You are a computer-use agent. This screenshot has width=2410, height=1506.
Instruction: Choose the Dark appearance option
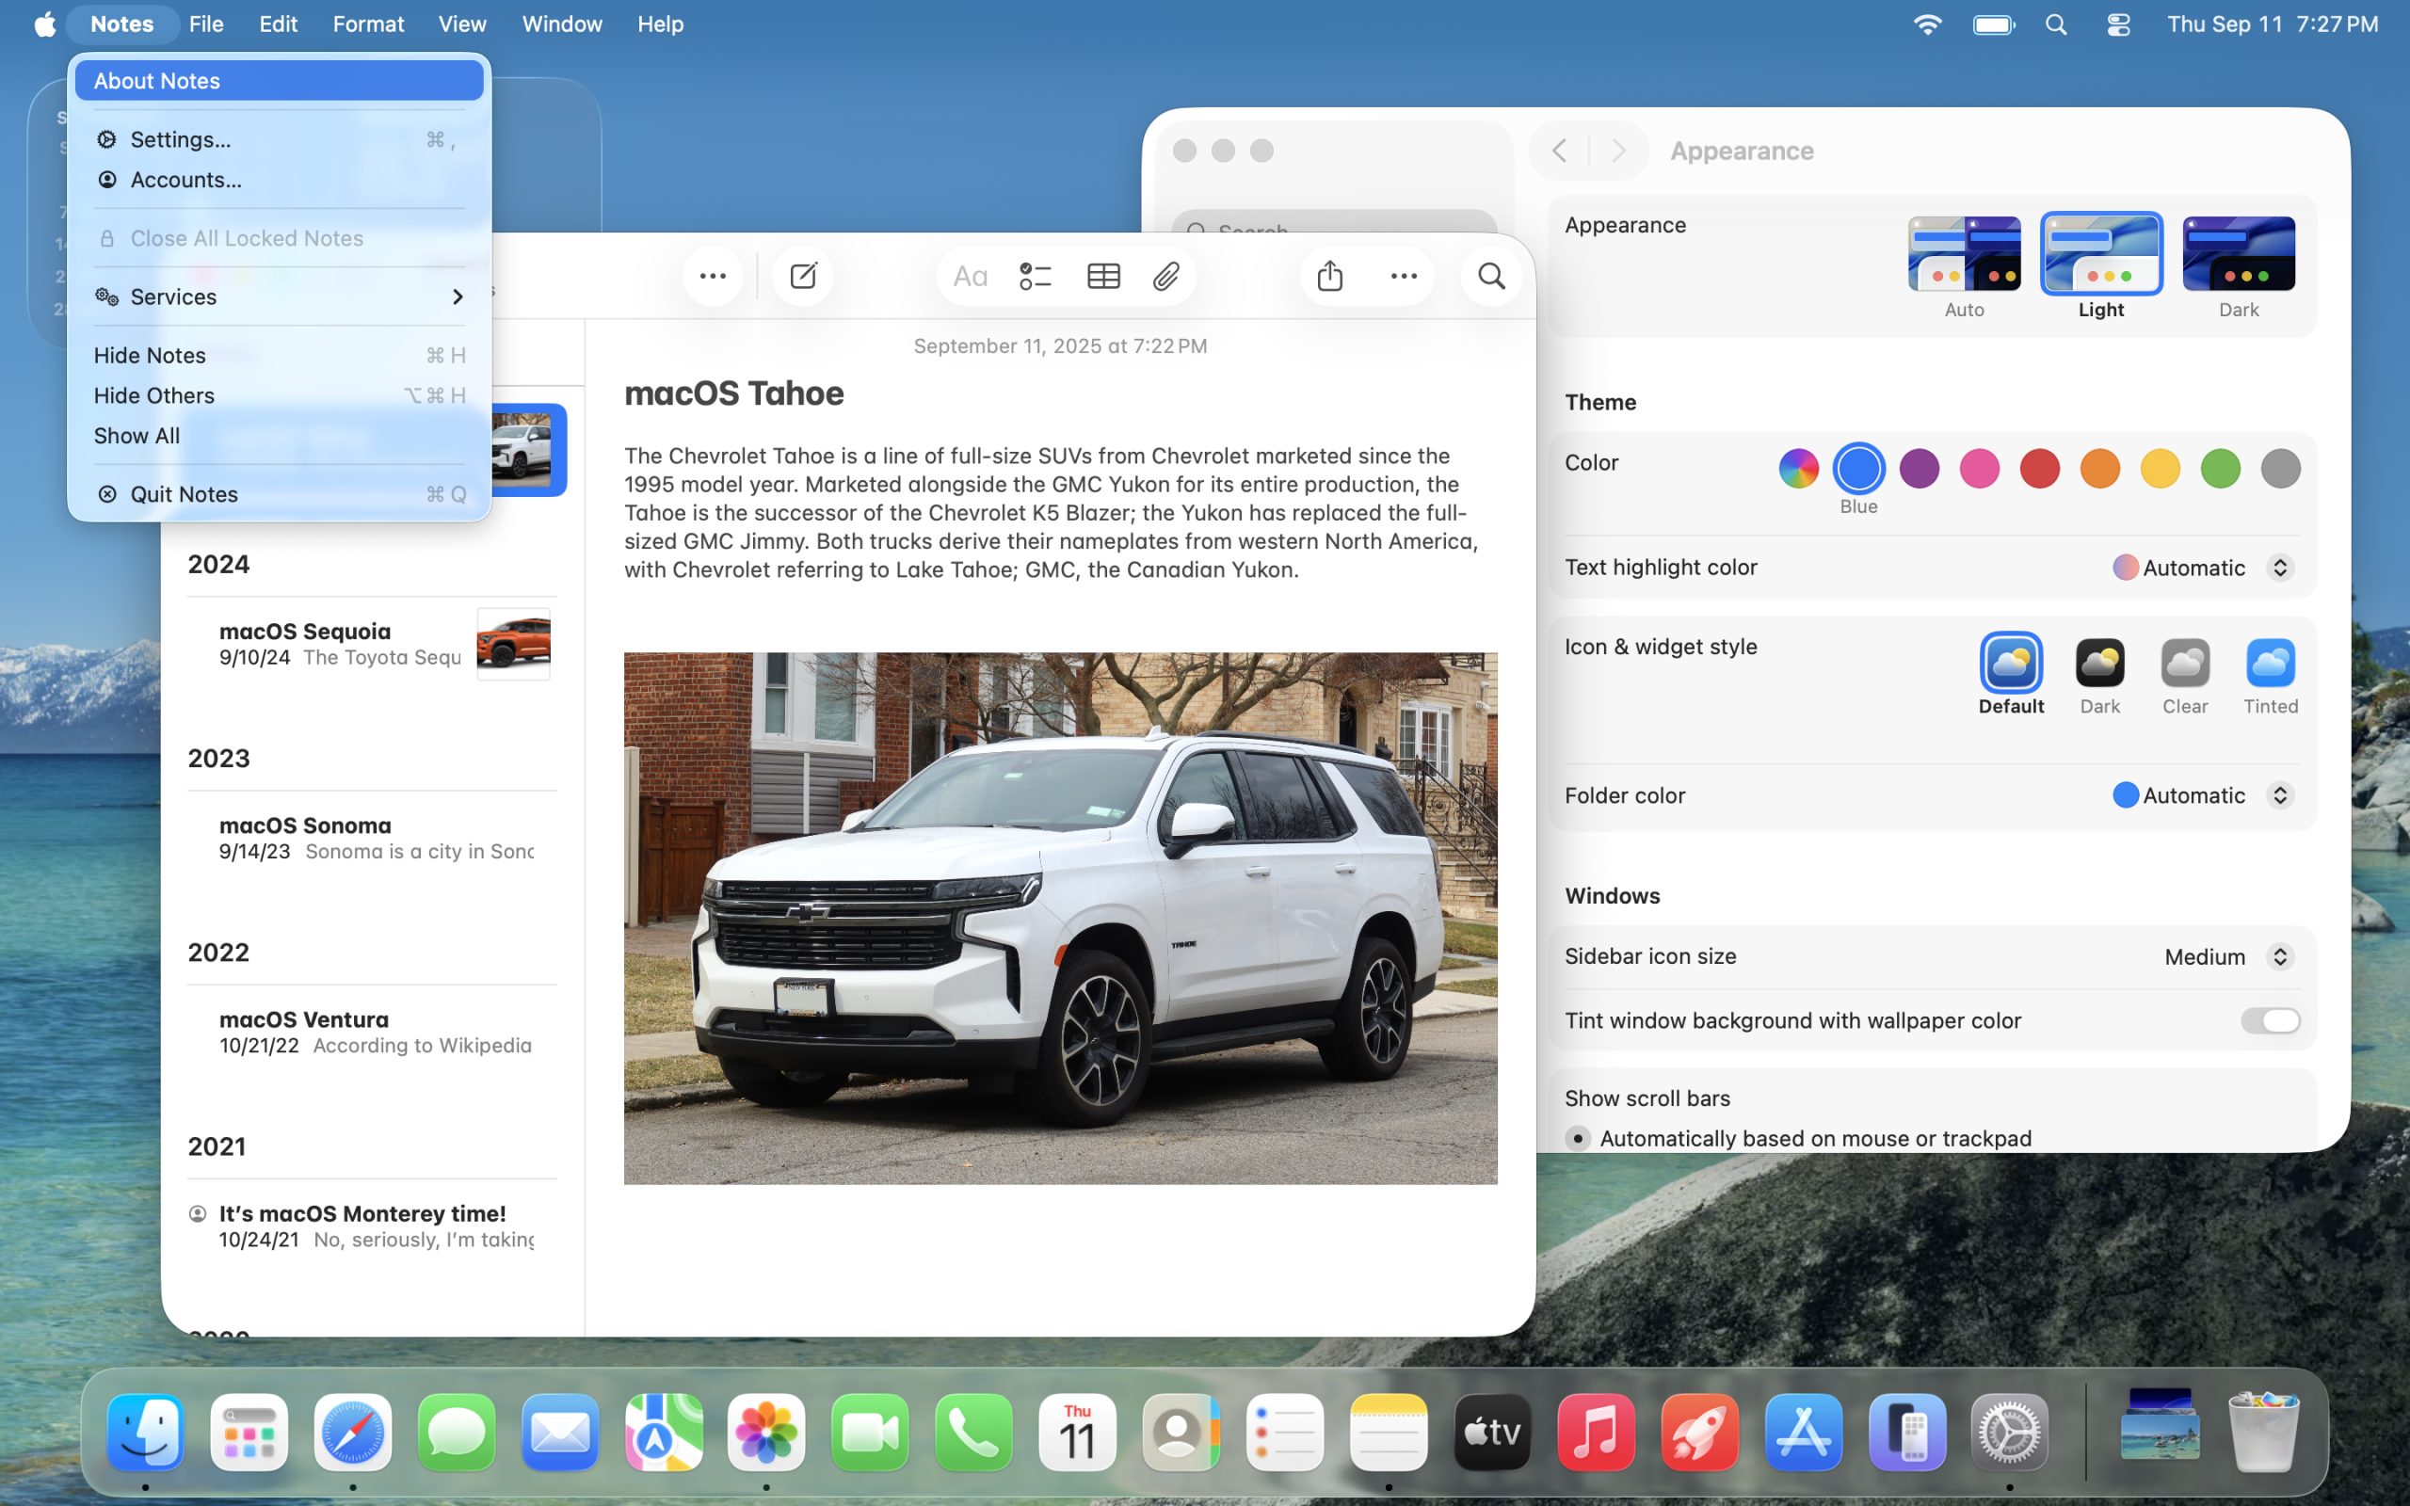click(x=2238, y=255)
